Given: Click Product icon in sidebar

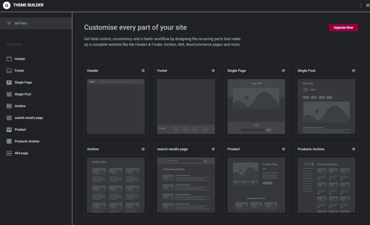Looking at the screenshot, I should tap(9, 130).
